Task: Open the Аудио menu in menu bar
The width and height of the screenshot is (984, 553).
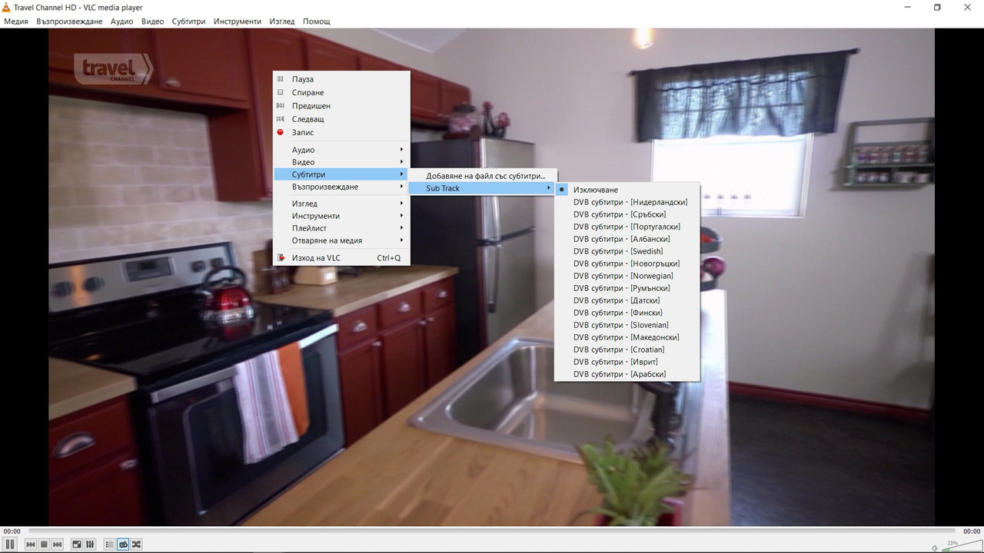Action: pos(121,22)
